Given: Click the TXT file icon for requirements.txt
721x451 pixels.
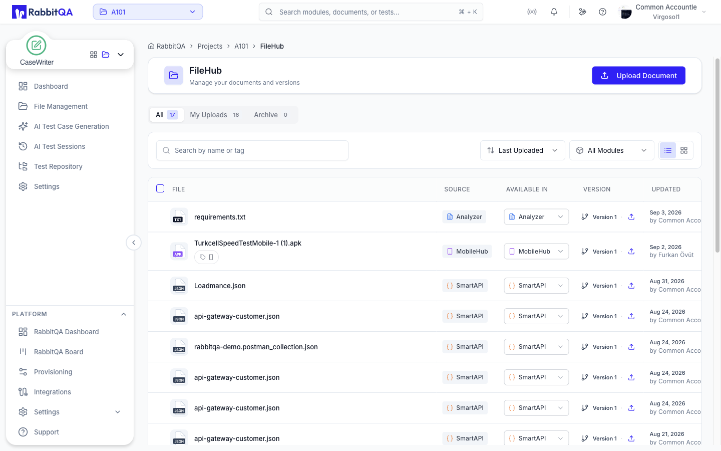Looking at the screenshot, I should coord(179,217).
